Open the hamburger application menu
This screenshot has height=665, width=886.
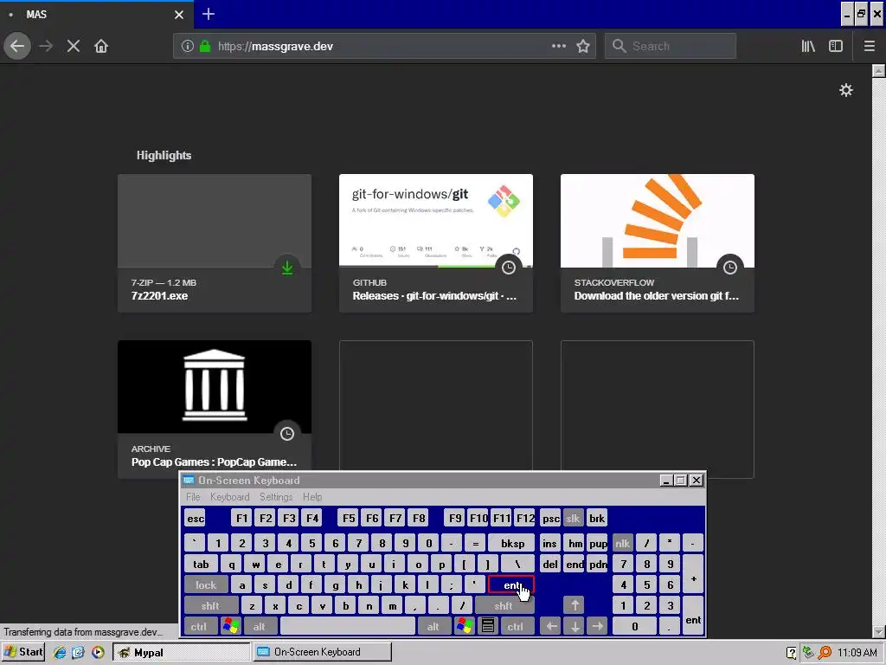(869, 47)
